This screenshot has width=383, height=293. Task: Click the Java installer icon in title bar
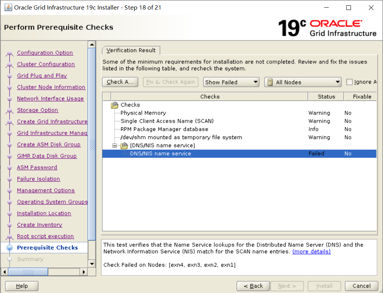[8, 8]
